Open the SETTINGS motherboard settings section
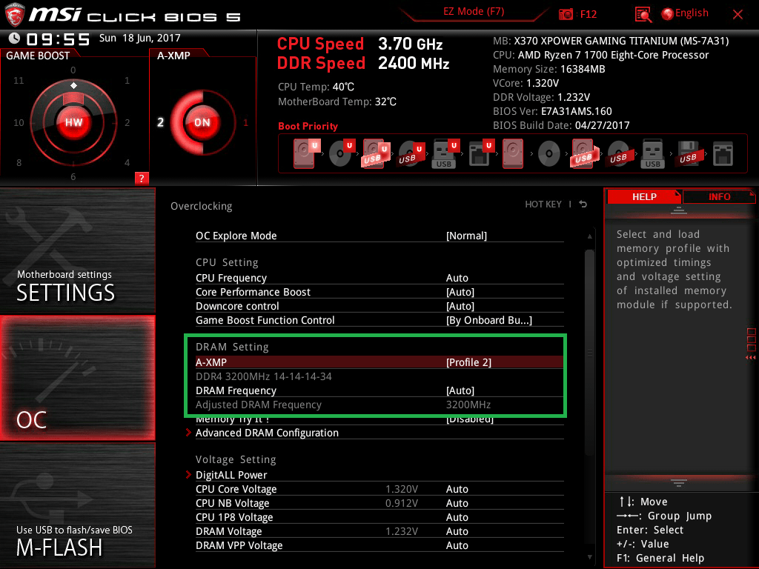759x569 pixels. tap(77, 250)
